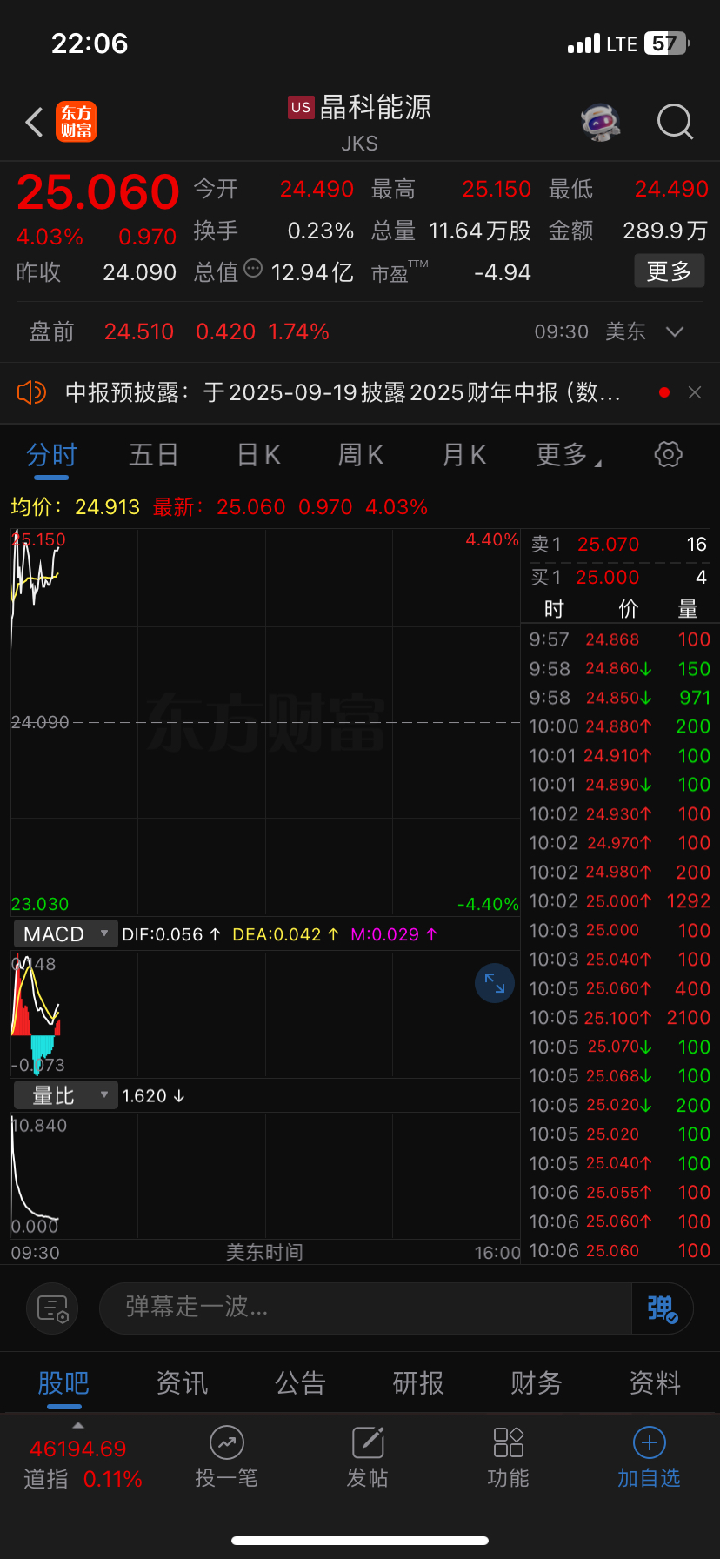The image size is (720, 1559).
Task: Tap the 卖1 25.070 ask row
Action: tap(619, 545)
